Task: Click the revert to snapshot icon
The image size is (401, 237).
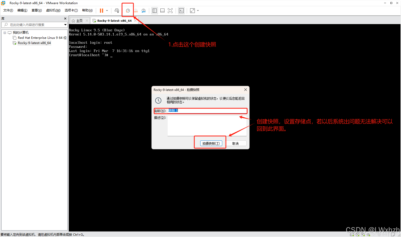Action: click(x=136, y=11)
